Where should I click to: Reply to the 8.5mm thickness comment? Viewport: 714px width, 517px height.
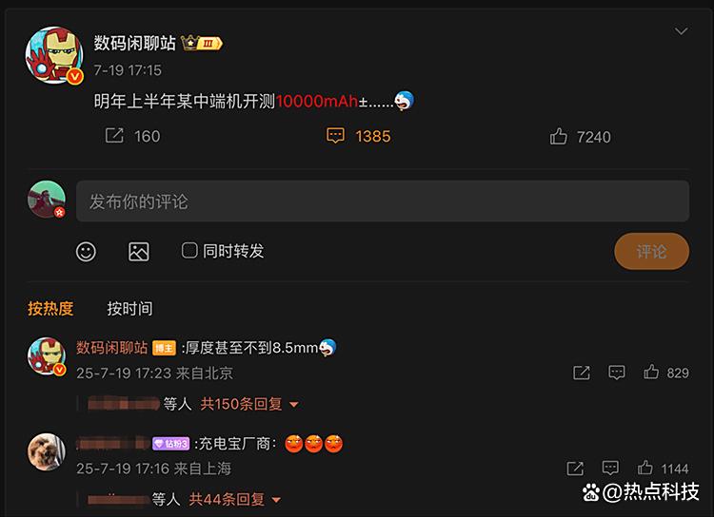617,373
